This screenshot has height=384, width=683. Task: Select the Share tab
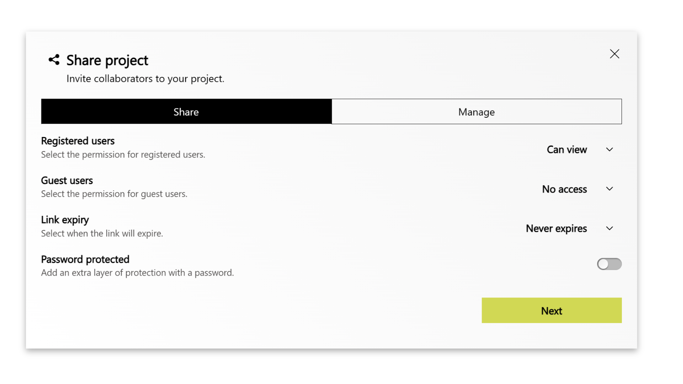186,111
